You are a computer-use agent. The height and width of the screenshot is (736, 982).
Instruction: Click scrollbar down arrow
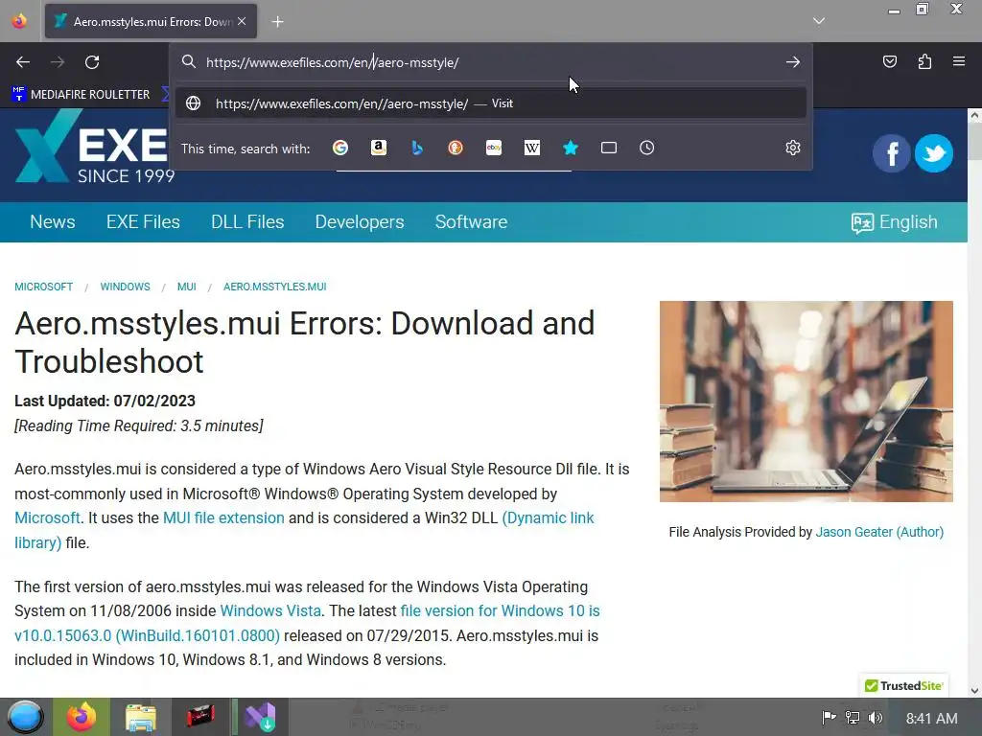click(974, 691)
